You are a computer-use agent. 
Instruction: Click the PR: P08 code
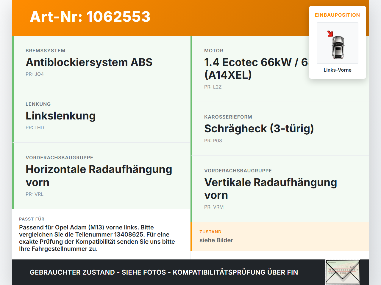coord(213,141)
